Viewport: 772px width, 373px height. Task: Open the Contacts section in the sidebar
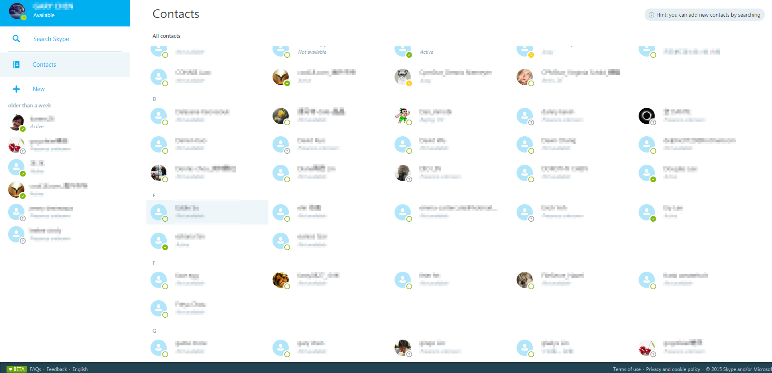click(x=65, y=65)
